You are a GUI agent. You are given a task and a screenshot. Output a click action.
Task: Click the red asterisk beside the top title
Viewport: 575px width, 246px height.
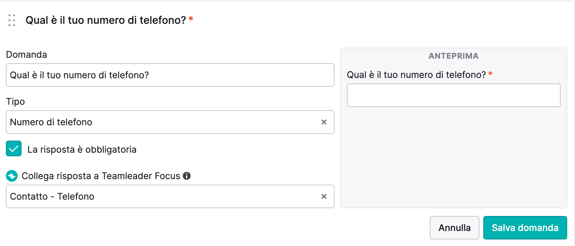tap(191, 19)
